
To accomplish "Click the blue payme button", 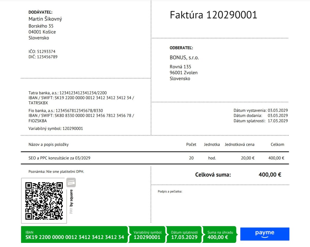I will tap(265, 234).
